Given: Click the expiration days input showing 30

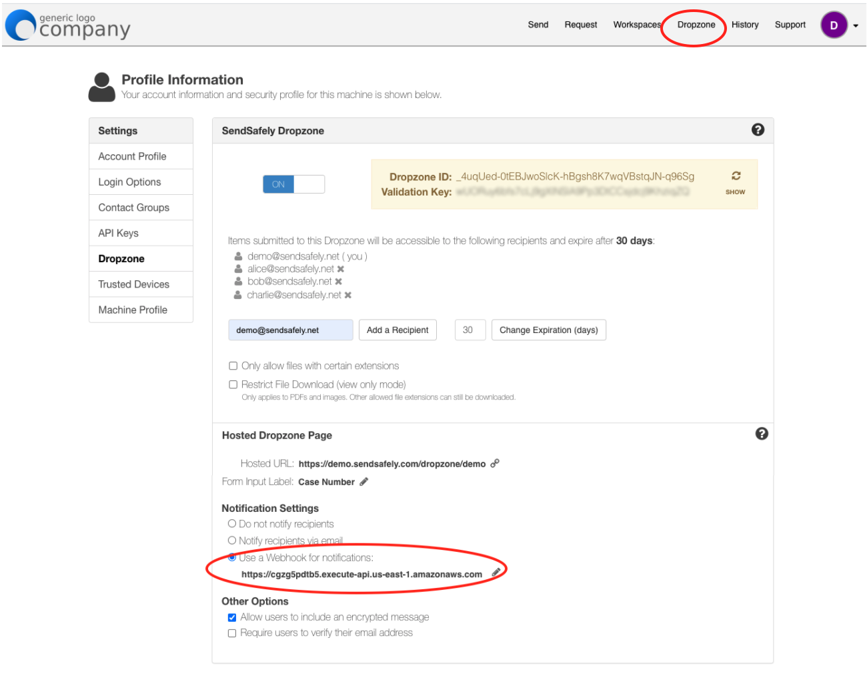Looking at the screenshot, I should 470,330.
